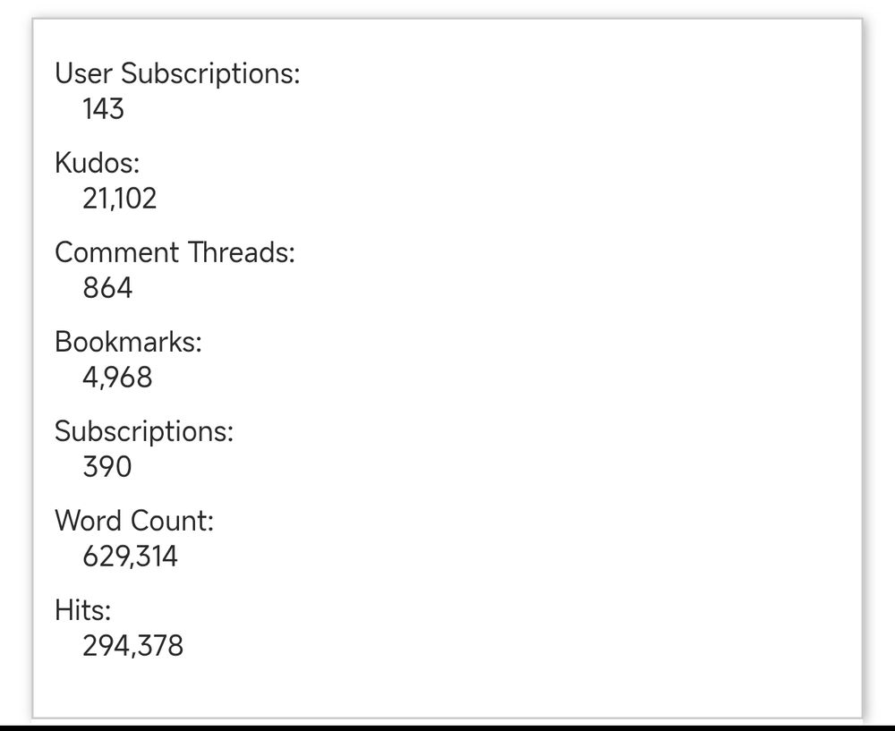Select the 294,378 hits value
895x731 pixels.
(x=133, y=646)
